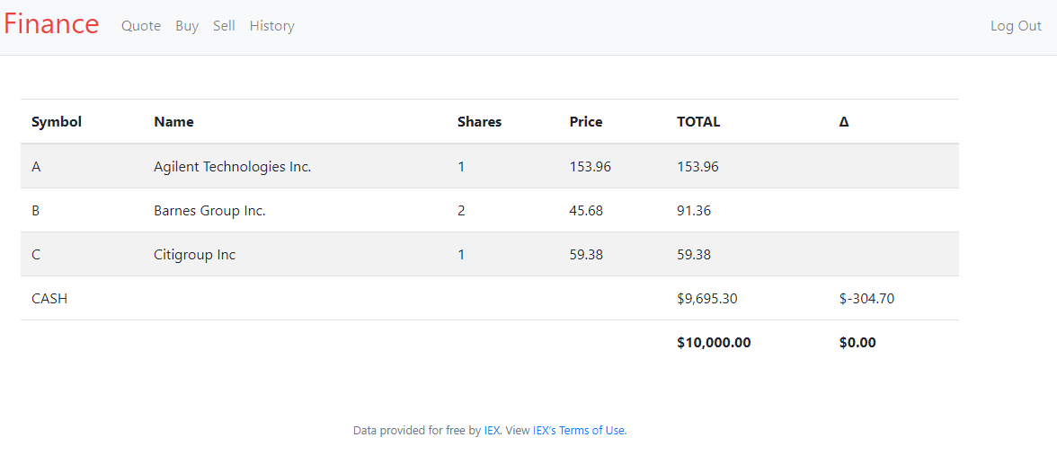Go to the Buy page
Viewport: 1057px width, 455px height.
pyautogui.click(x=187, y=26)
